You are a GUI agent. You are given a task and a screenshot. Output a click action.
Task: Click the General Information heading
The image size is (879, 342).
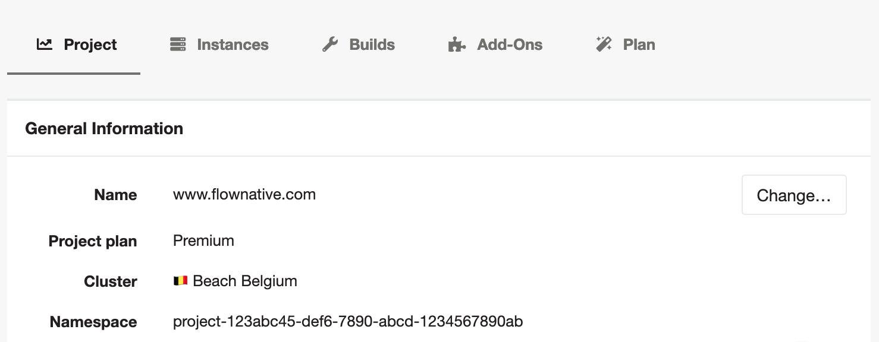[104, 129]
